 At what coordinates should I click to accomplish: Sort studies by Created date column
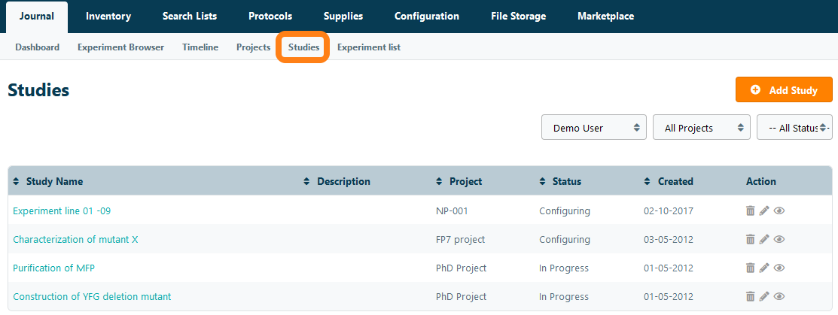coord(675,181)
